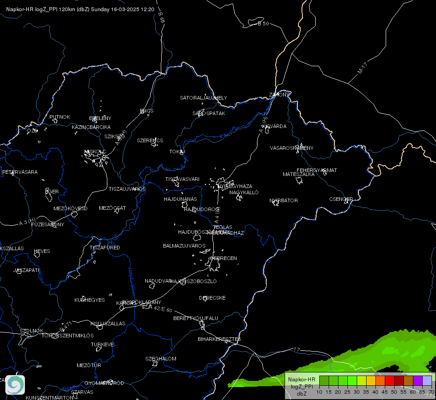Click the NÁDUDVAR town label
The image size is (436, 400).
[158, 281]
